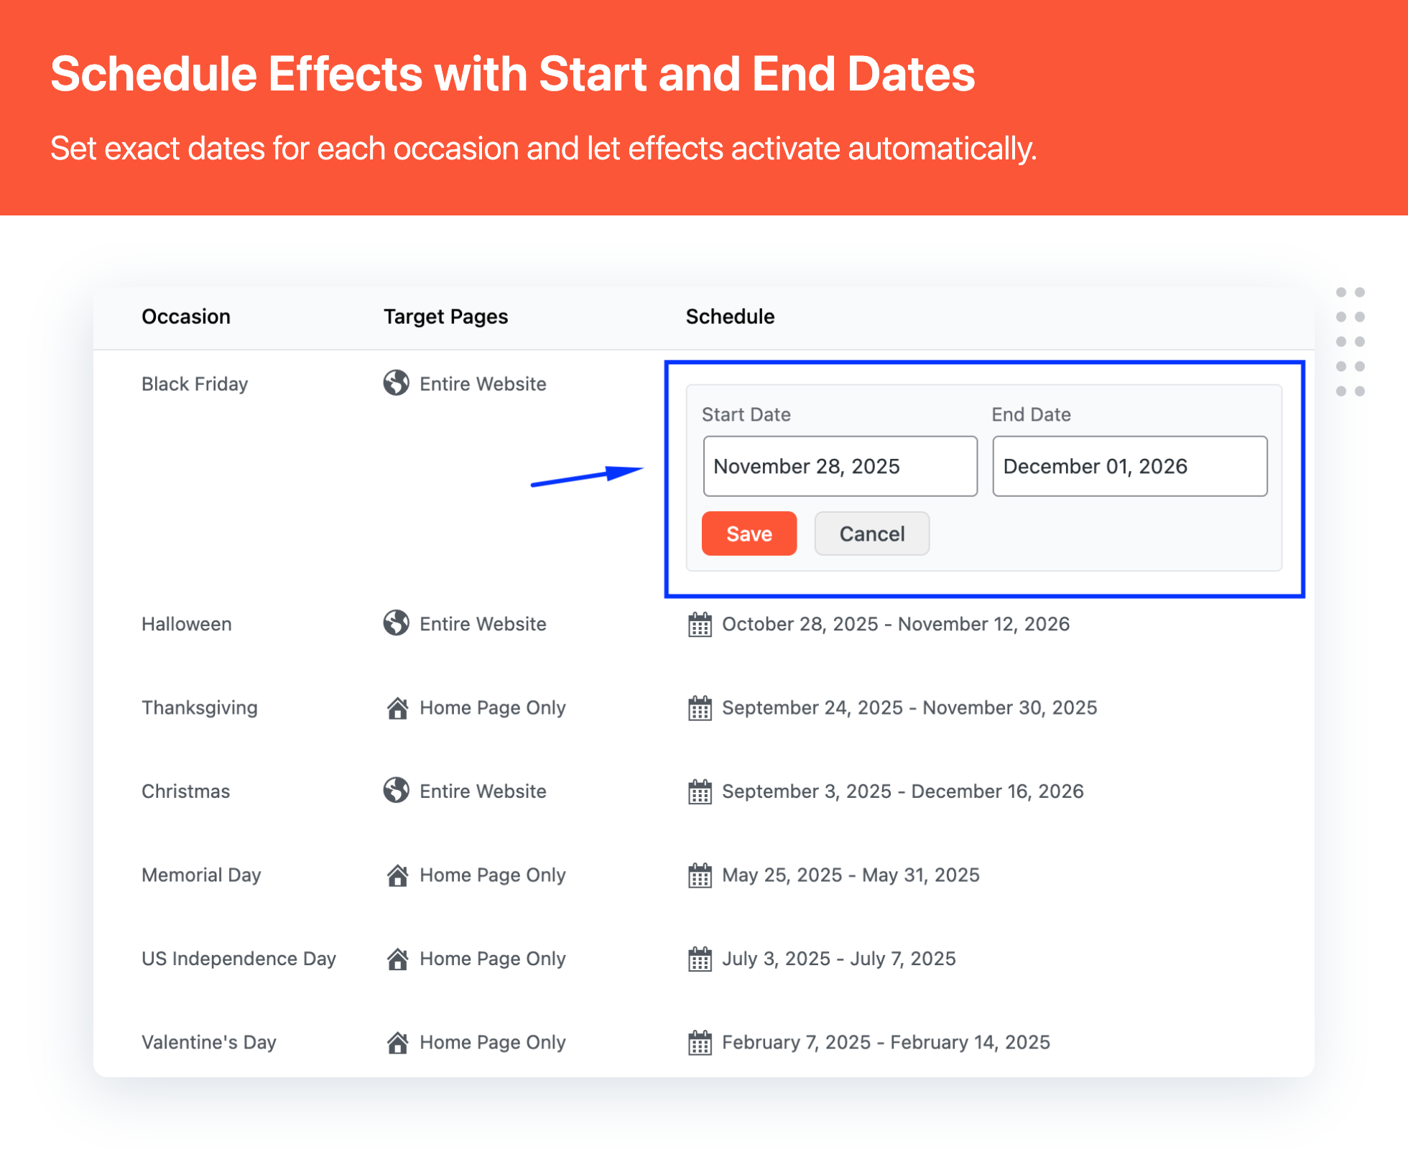Click the calendar icon for Thanksgiving schedule
Screen dimensions: 1408x1149
[700, 708]
